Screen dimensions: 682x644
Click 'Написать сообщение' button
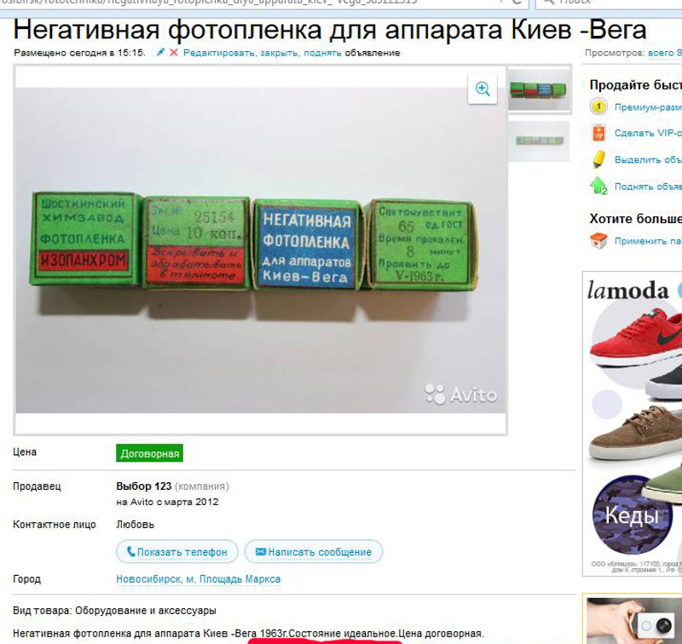pyautogui.click(x=313, y=552)
